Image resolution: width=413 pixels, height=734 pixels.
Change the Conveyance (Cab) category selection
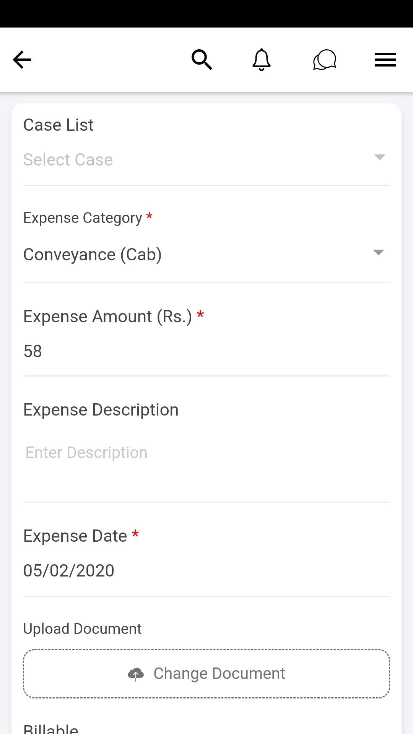pyautogui.click(x=191, y=255)
